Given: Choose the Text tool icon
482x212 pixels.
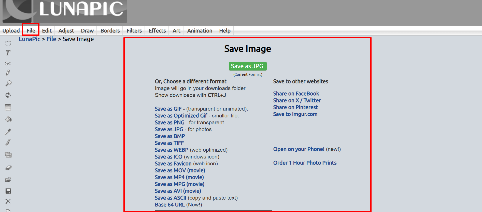Looking at the screenshot, I should pyautogui.click(x=8, y=53).
